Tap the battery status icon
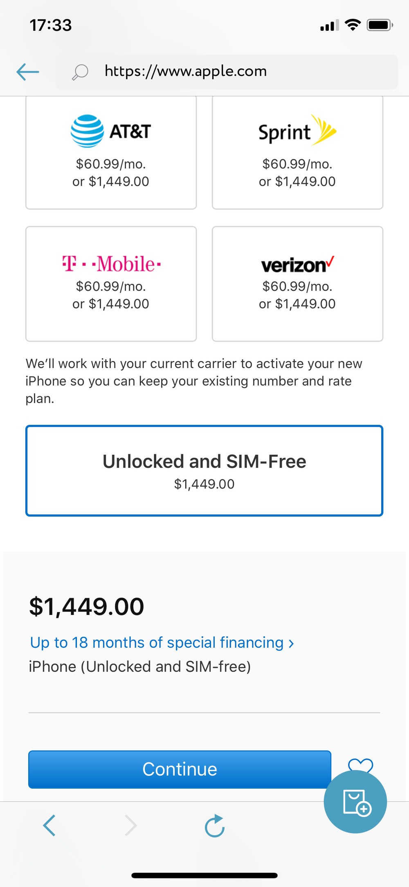The width and height of the screenshot is (409, 887). (380, 25)
